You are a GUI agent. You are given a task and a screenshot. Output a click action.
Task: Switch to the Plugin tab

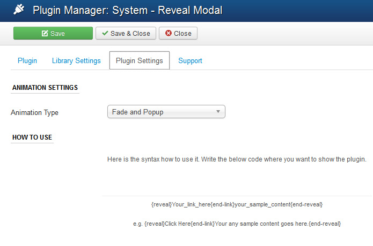(x=27, y=60)
